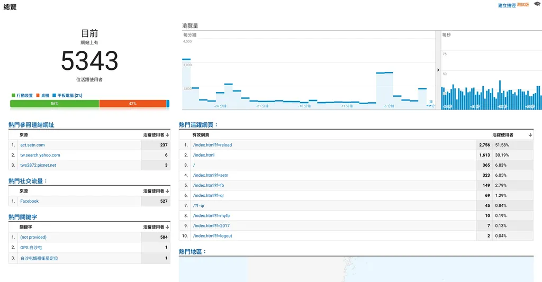Image resolution: width=542 pixels, height=282 pixels.
Task: Open the /index.html?f=fb page link
Action: tap(209, 185)
